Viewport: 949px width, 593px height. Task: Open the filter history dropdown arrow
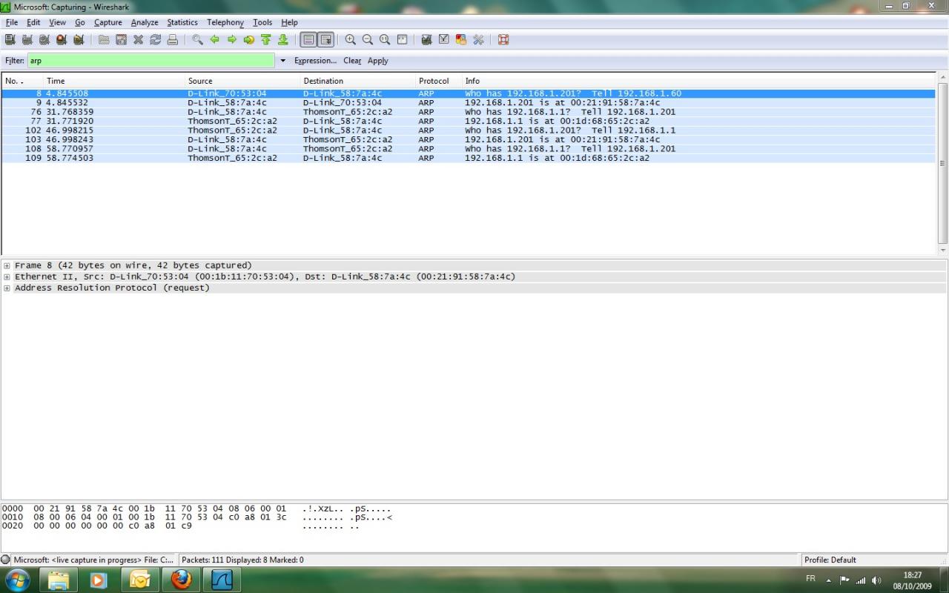(x=282, y=61)
